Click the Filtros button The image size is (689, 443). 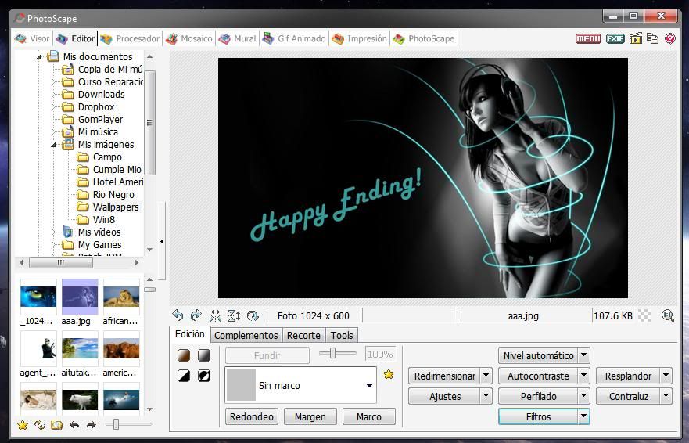pyautogui.click(x=538, y=416)
